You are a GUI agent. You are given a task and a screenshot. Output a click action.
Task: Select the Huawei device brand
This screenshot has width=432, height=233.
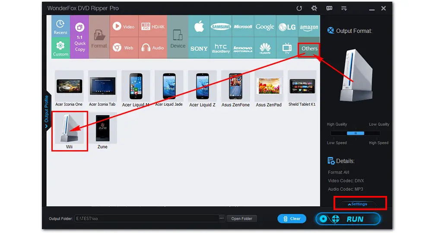tap(265, 48)
